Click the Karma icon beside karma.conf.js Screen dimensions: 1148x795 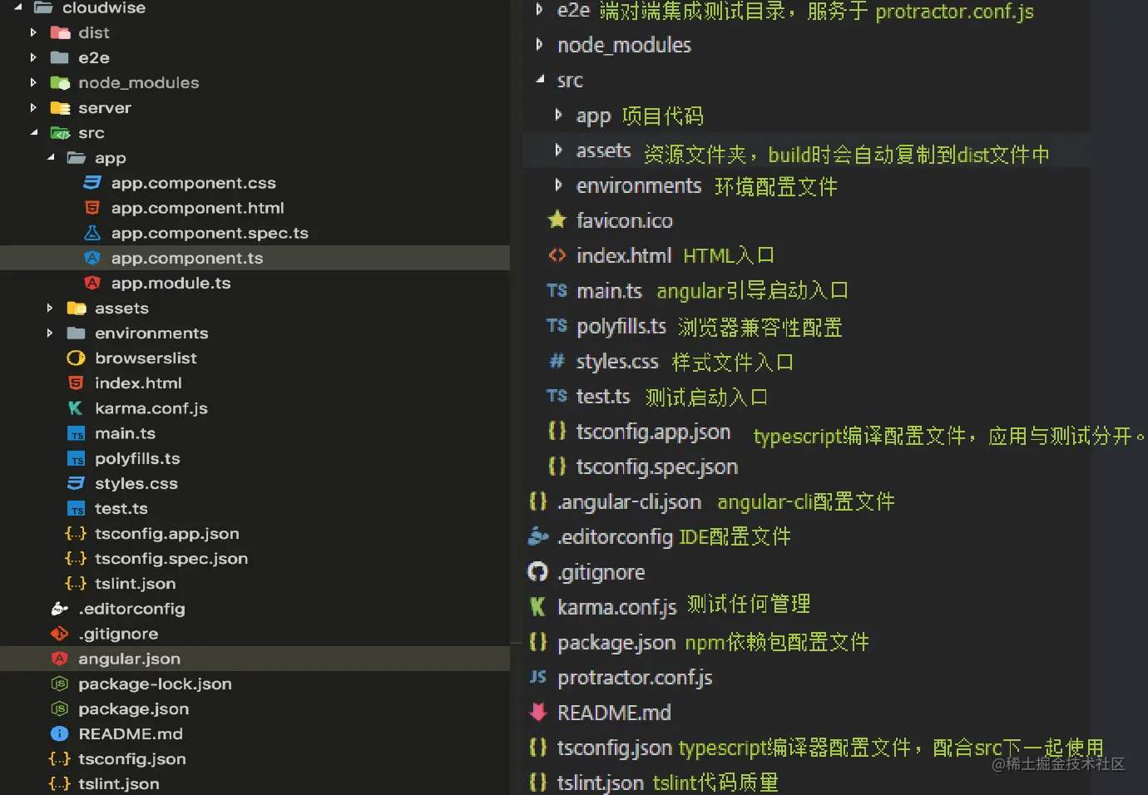76,408
